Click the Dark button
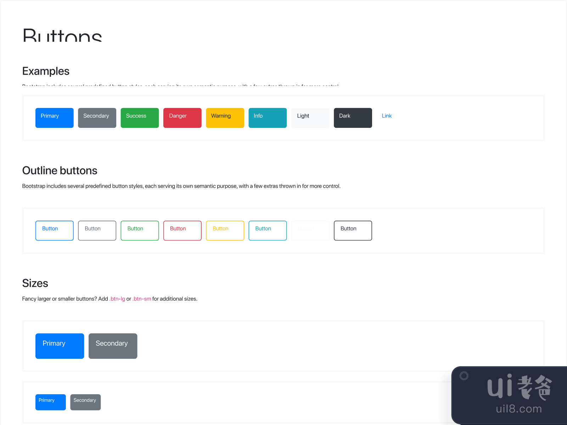The image size is (567, 425). pos(353,118)
